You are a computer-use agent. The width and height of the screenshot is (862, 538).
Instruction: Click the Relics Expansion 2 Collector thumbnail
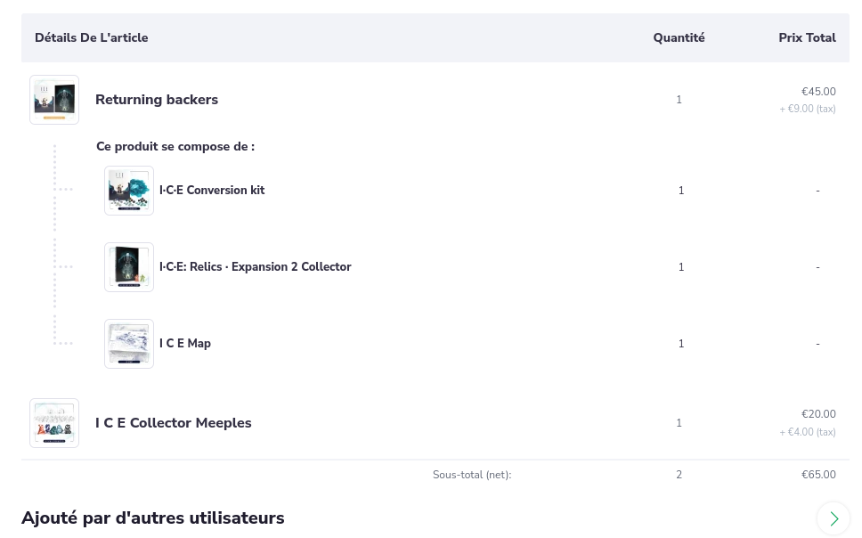(x=129, y=267)
